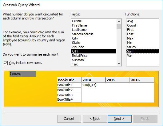
Task: Click the Next button
Action: [120, 119]
